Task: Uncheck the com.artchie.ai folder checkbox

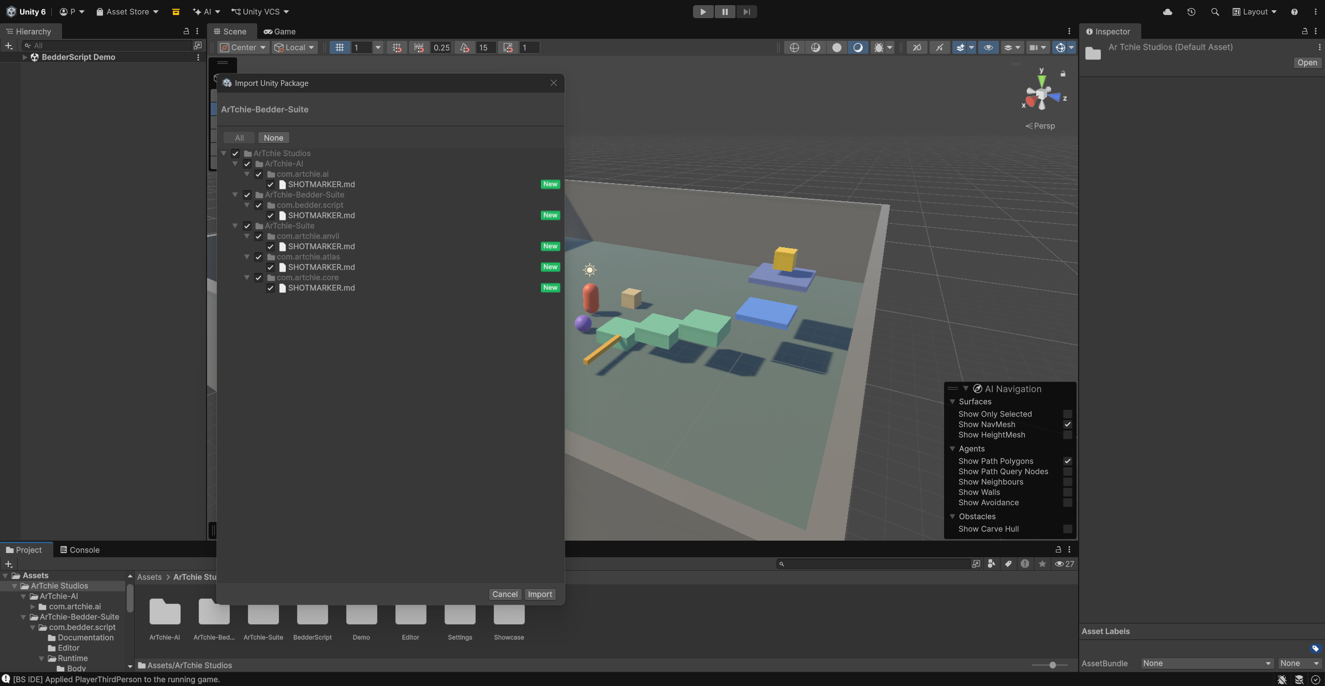Action: pos(259,174)
